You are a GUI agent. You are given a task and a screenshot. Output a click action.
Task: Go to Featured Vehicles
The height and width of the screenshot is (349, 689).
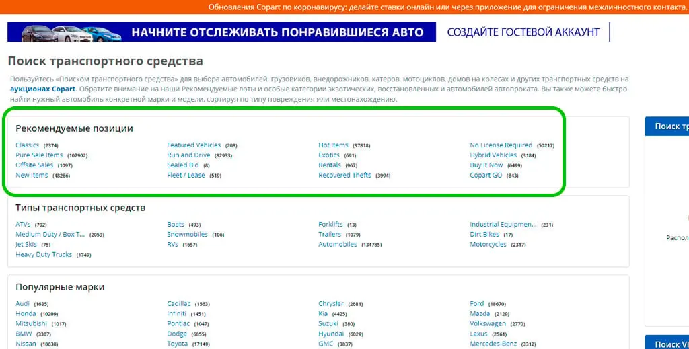click(x=194, y=145)
